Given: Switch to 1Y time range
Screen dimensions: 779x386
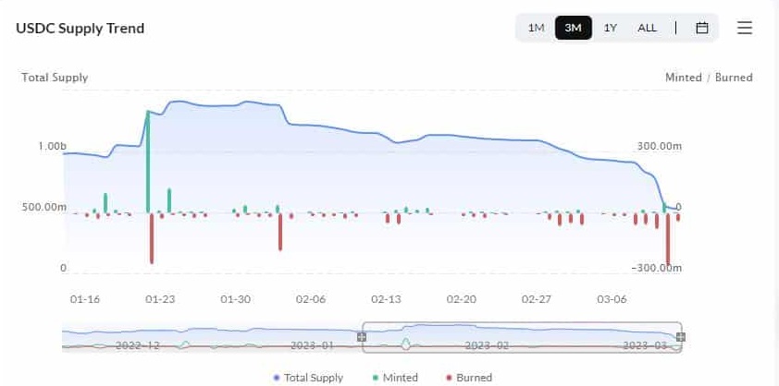Looking at the screenshot, I should (610, 28).
